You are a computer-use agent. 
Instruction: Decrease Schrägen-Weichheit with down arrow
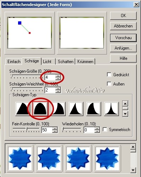point(58,92)
